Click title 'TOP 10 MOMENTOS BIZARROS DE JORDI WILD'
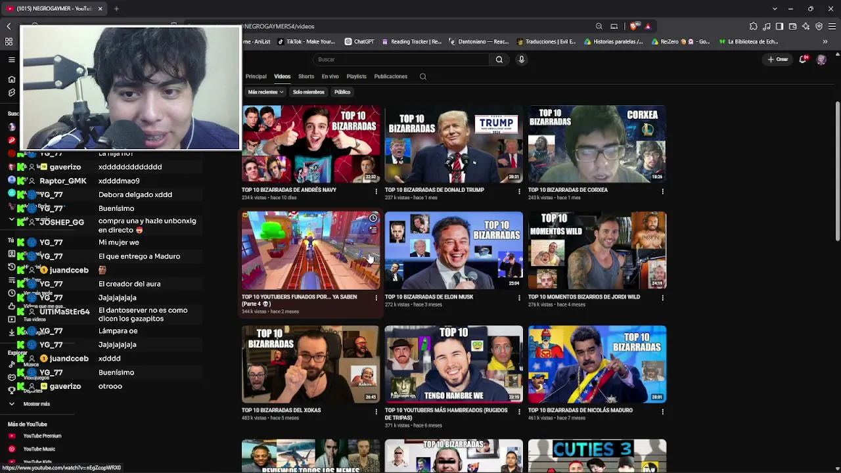The width and height of the screenshot is (841, 473). click(584, 297)
